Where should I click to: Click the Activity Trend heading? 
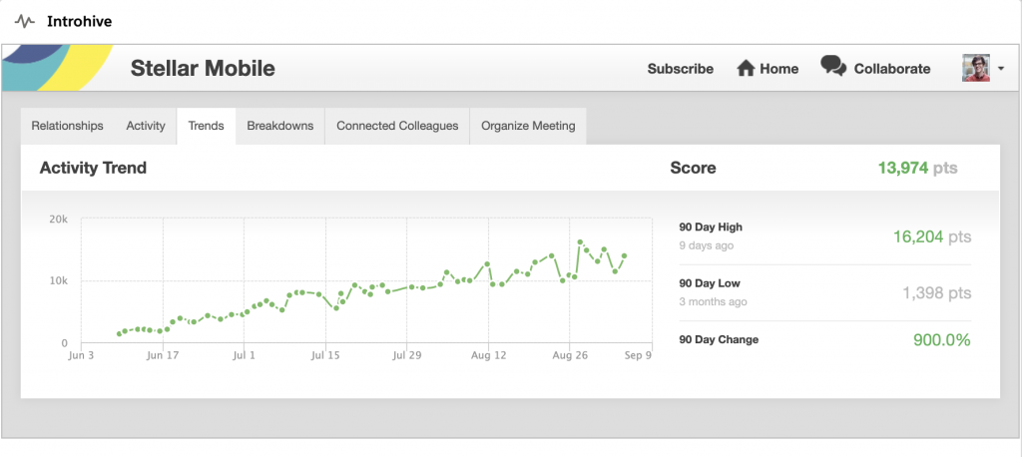pos(93,168)
